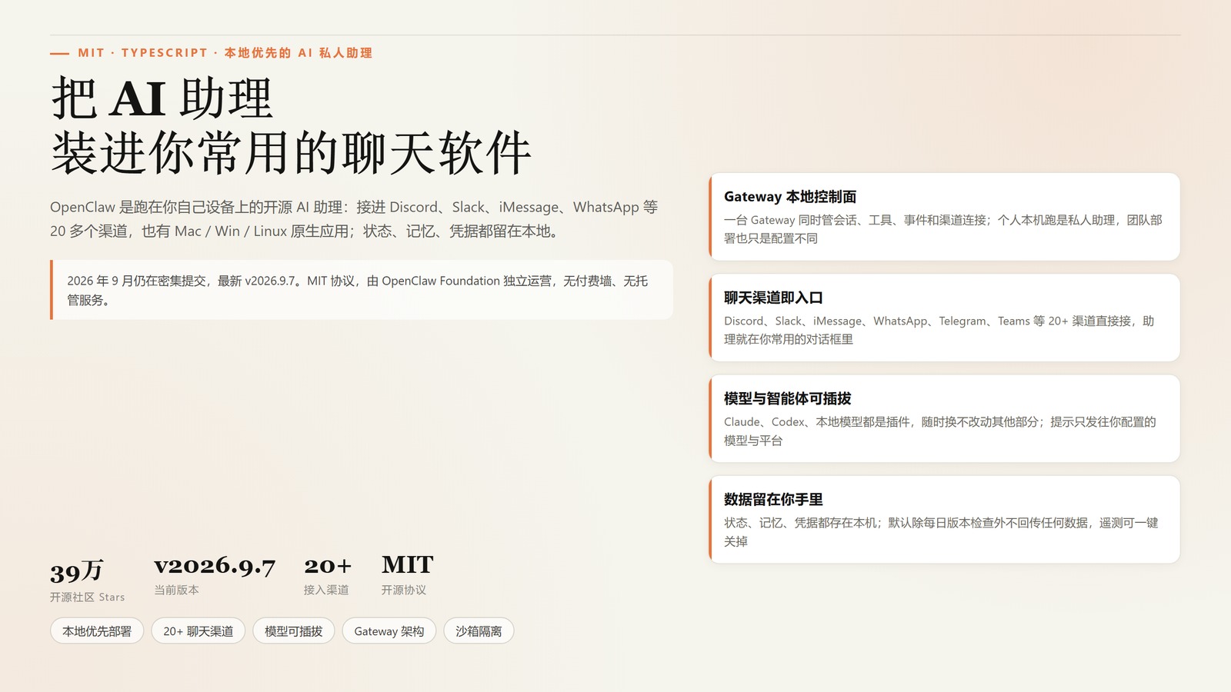The height and width of the screenshot is (692, 1231).
Task: Click the 本地优先部署 tag pill
Action: [x=97, y=630]
